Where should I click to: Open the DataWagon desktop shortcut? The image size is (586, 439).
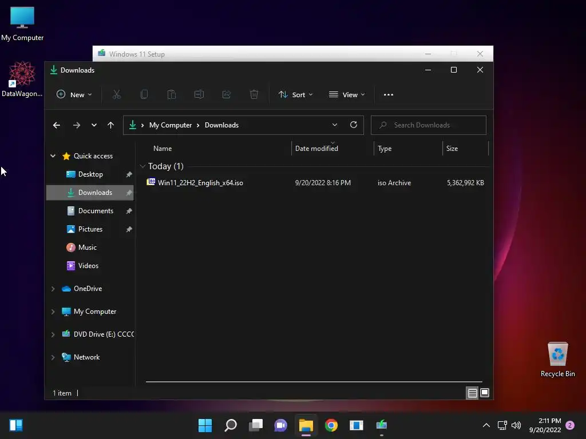22,79
